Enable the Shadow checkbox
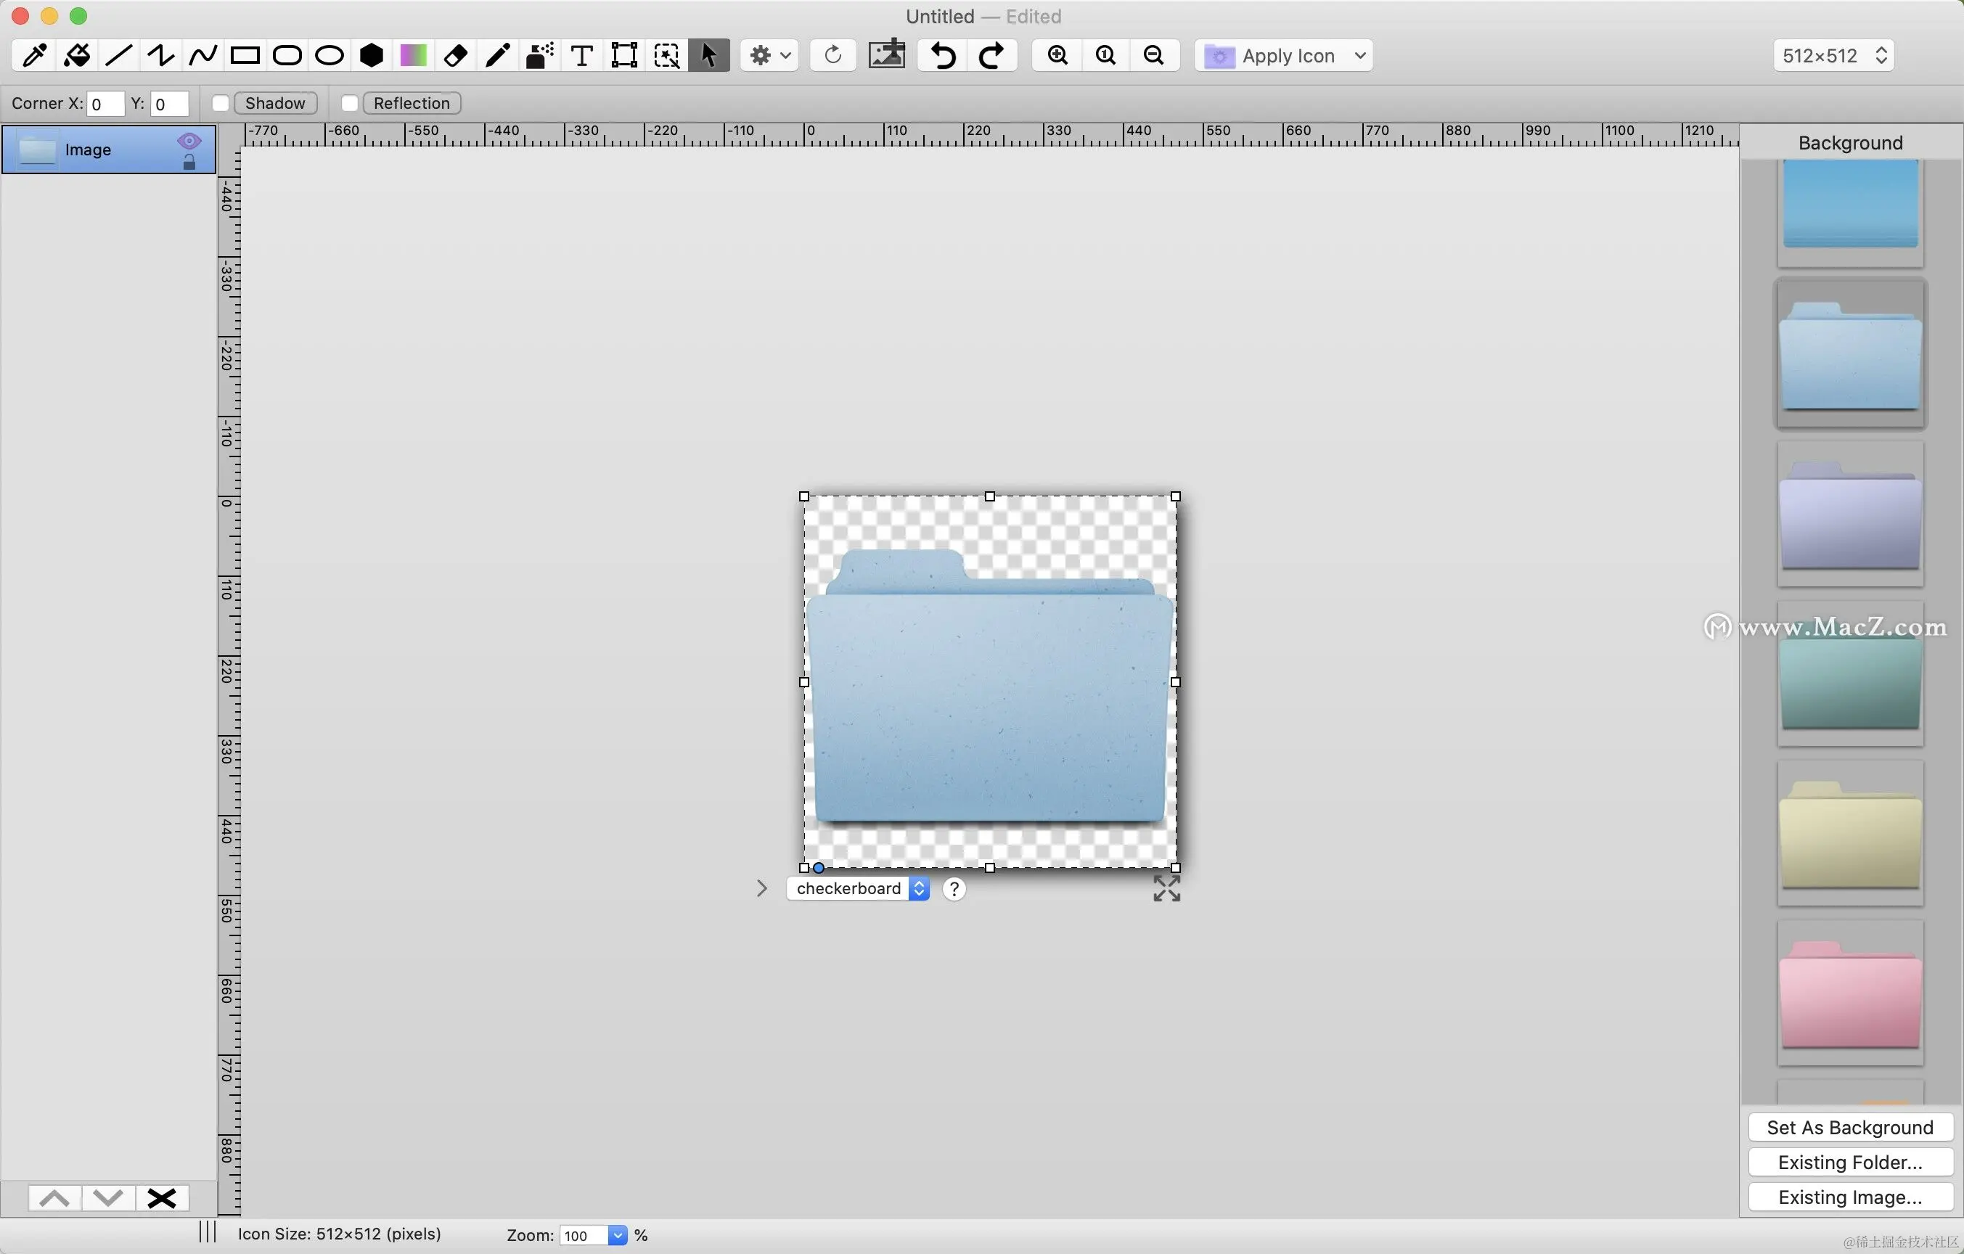 pos(220,104)
